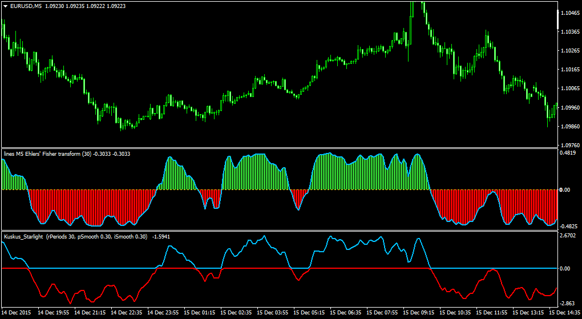Select the 15 Dec 03:55 time label
The height and width of the screenshot is (319, 582).
(x=273, y=313)
